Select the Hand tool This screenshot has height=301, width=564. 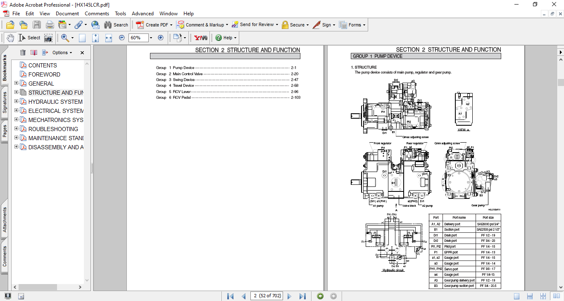tap(10, 38)
